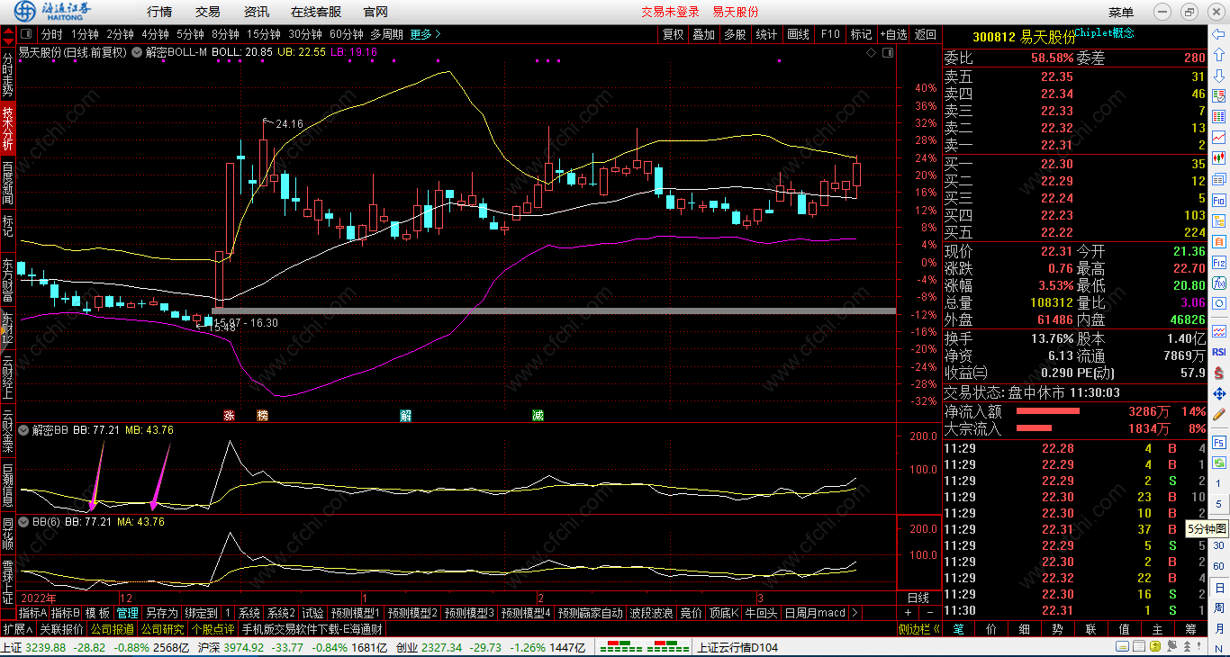Click the RSI indicator icon
The width and height of the screenshot is (1230, 657).
pyautogui.click(x=1218, y=352)
